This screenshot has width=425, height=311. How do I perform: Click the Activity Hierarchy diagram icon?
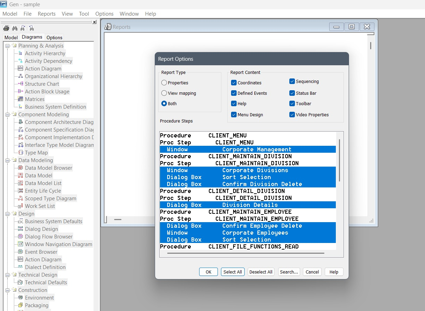(x=20, y=53)
